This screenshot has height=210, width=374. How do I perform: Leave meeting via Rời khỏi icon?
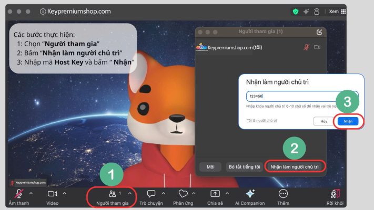(x=335, y=194)
